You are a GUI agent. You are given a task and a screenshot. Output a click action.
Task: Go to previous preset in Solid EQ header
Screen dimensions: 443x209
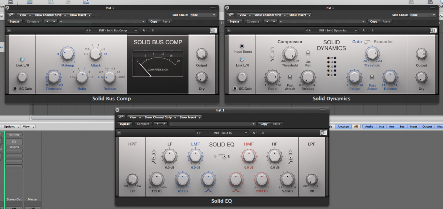click(197, 133)
